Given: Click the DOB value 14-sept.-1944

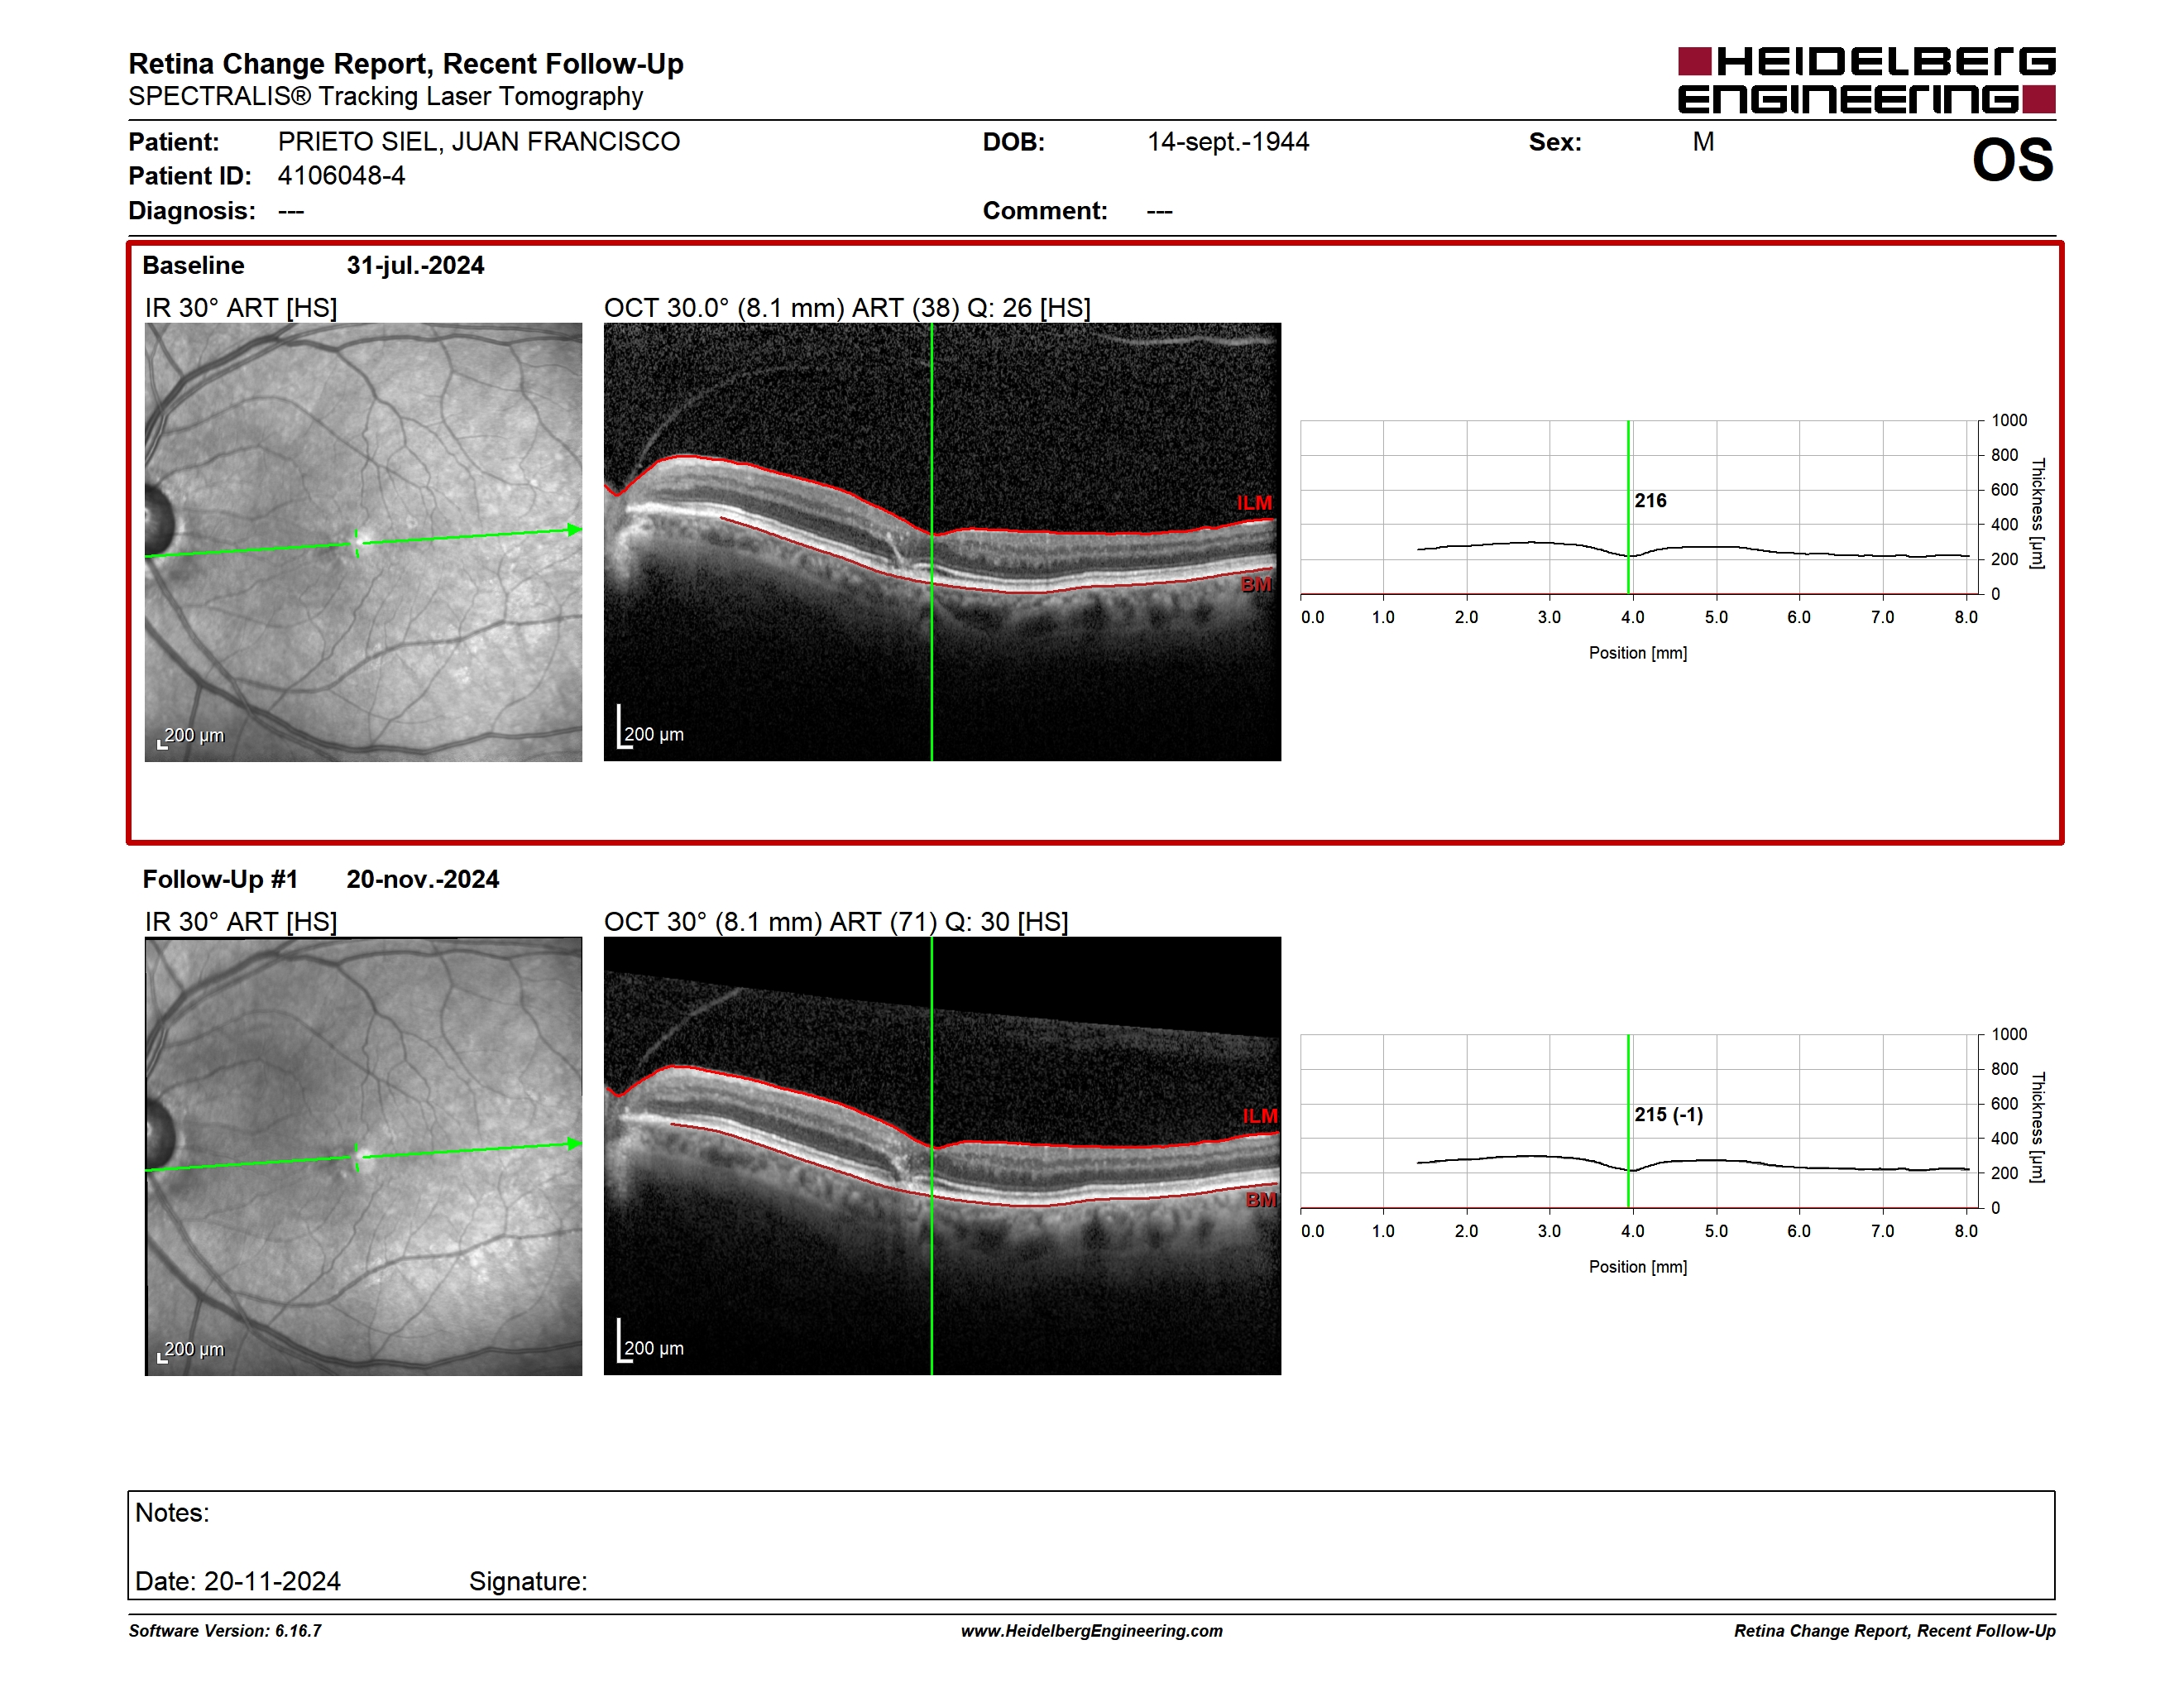Looking at the screenshot, I should (1227, 142).
